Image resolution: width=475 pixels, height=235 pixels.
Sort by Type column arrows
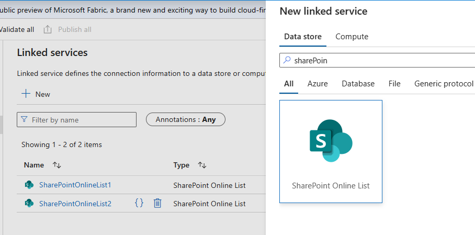pyautogui.click(x=202, y=165)
